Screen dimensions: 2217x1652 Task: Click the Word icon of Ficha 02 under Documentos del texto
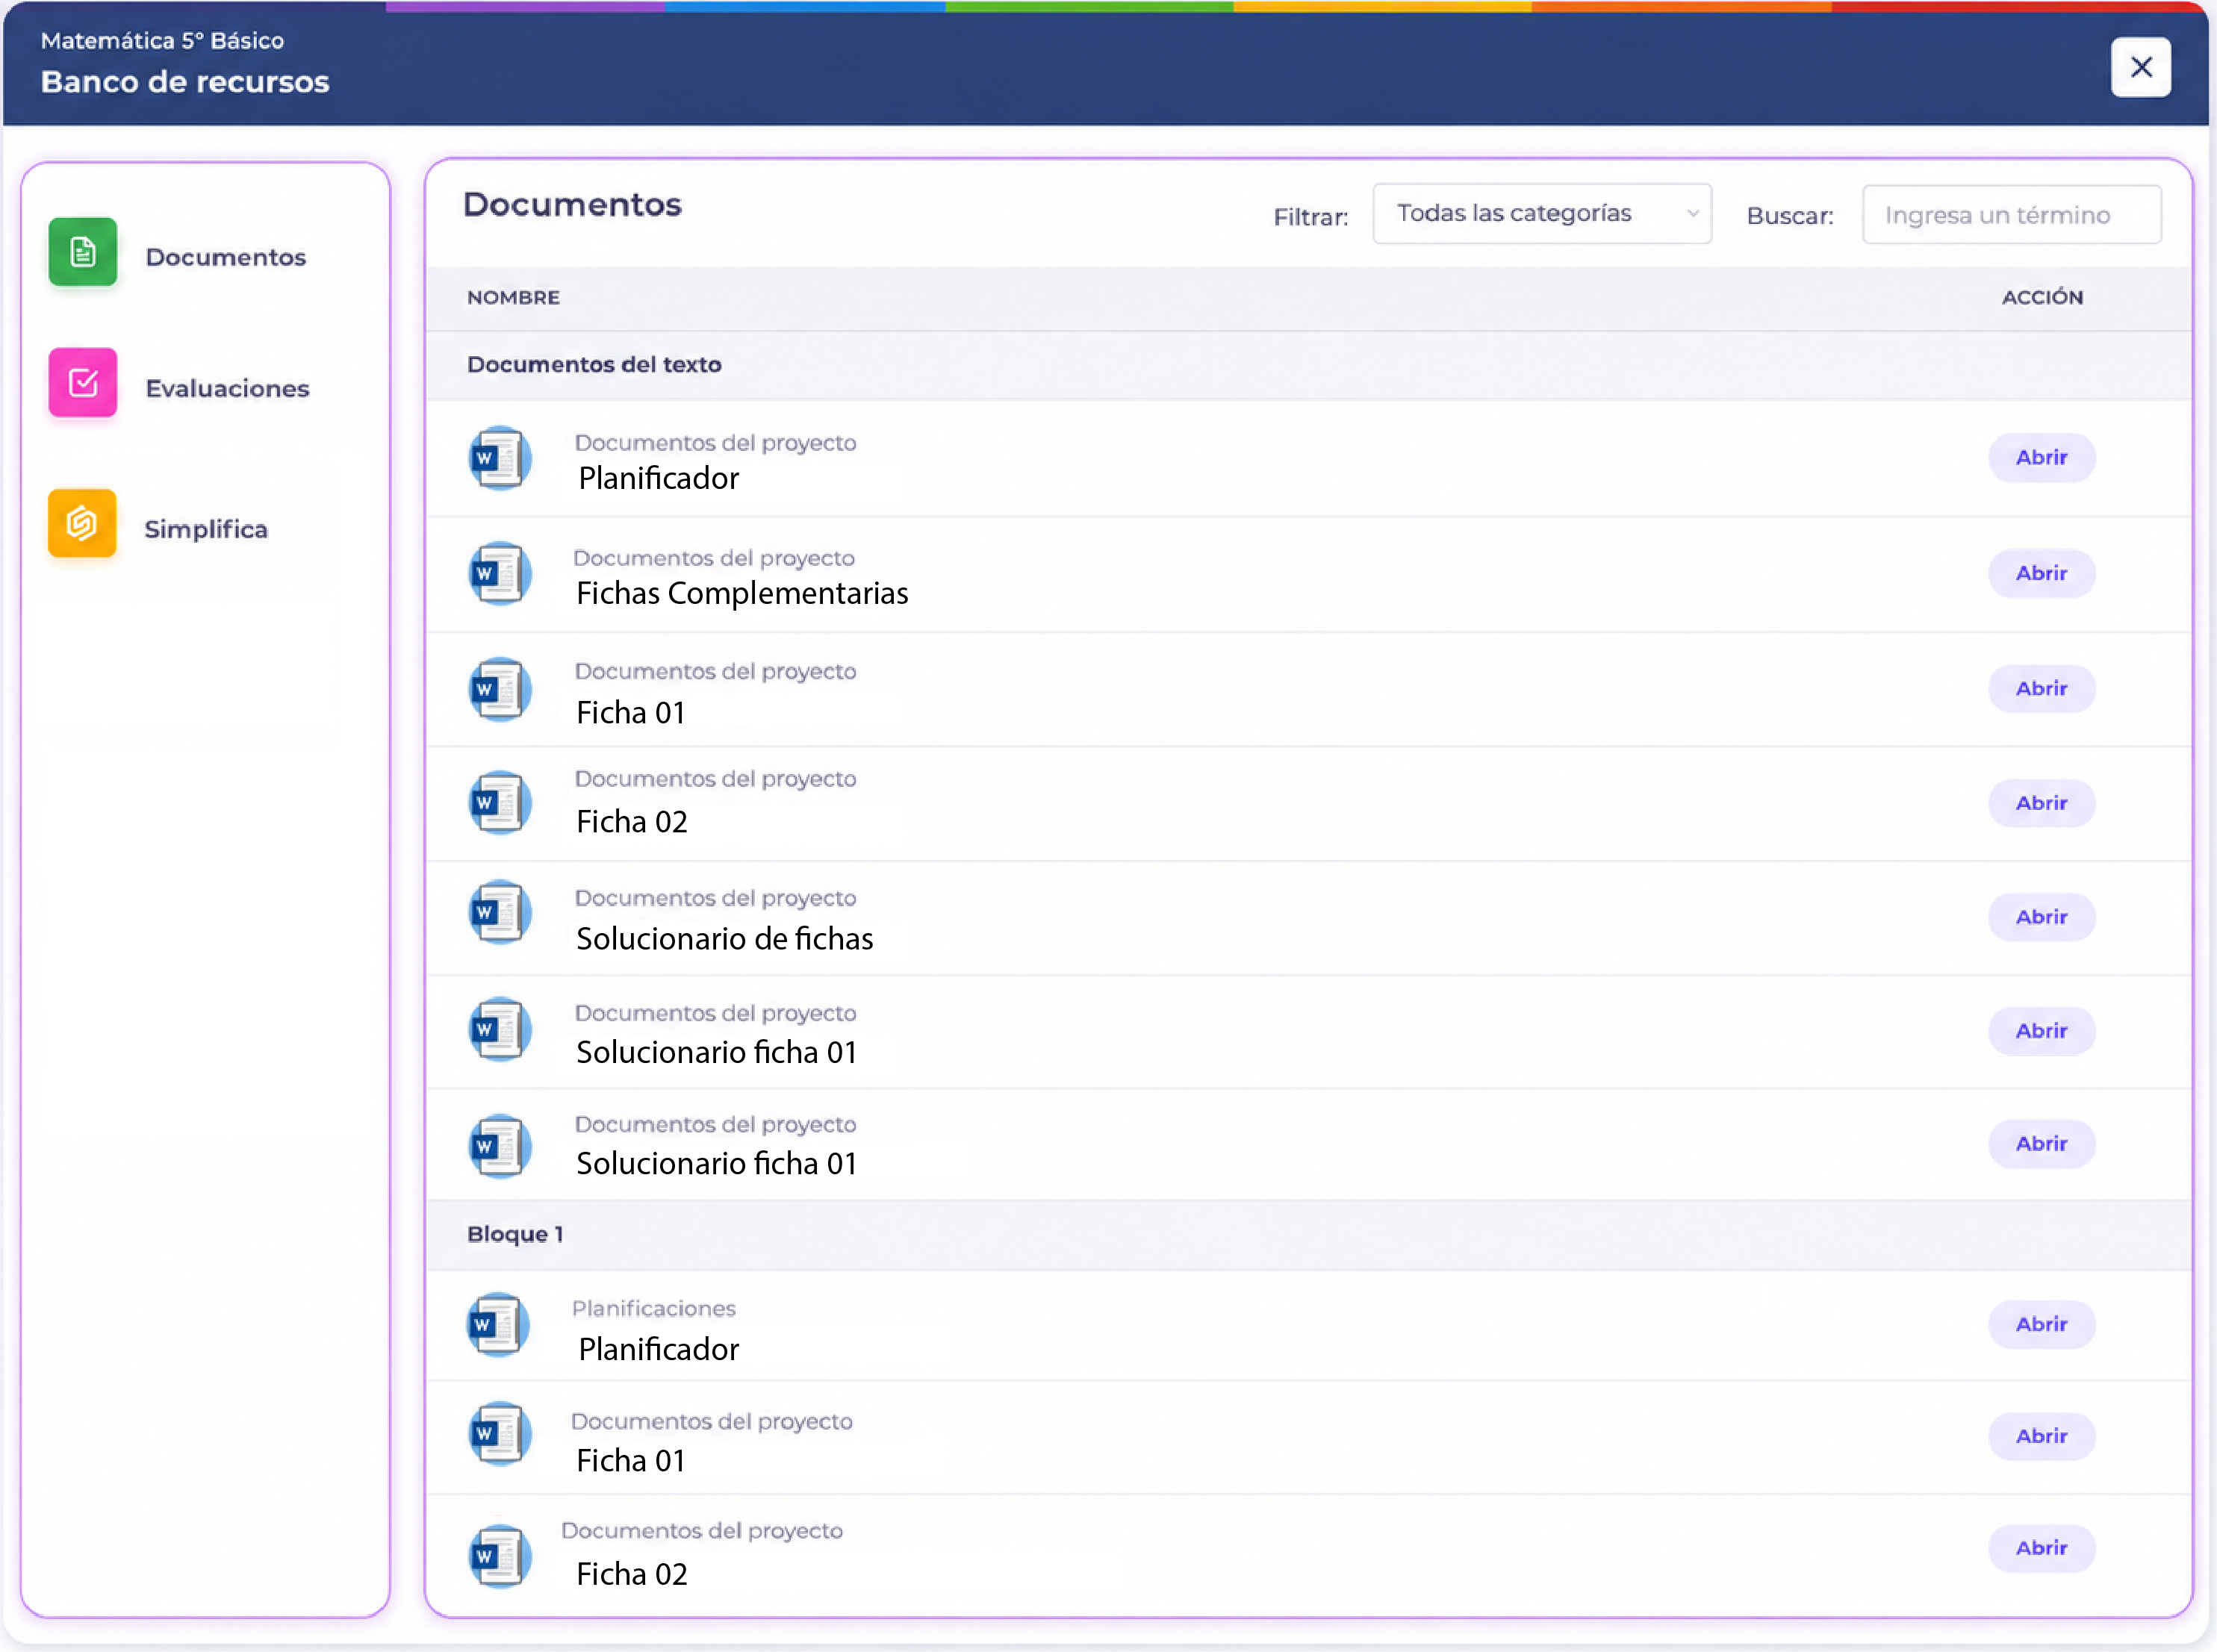click(x=499, y=803)
